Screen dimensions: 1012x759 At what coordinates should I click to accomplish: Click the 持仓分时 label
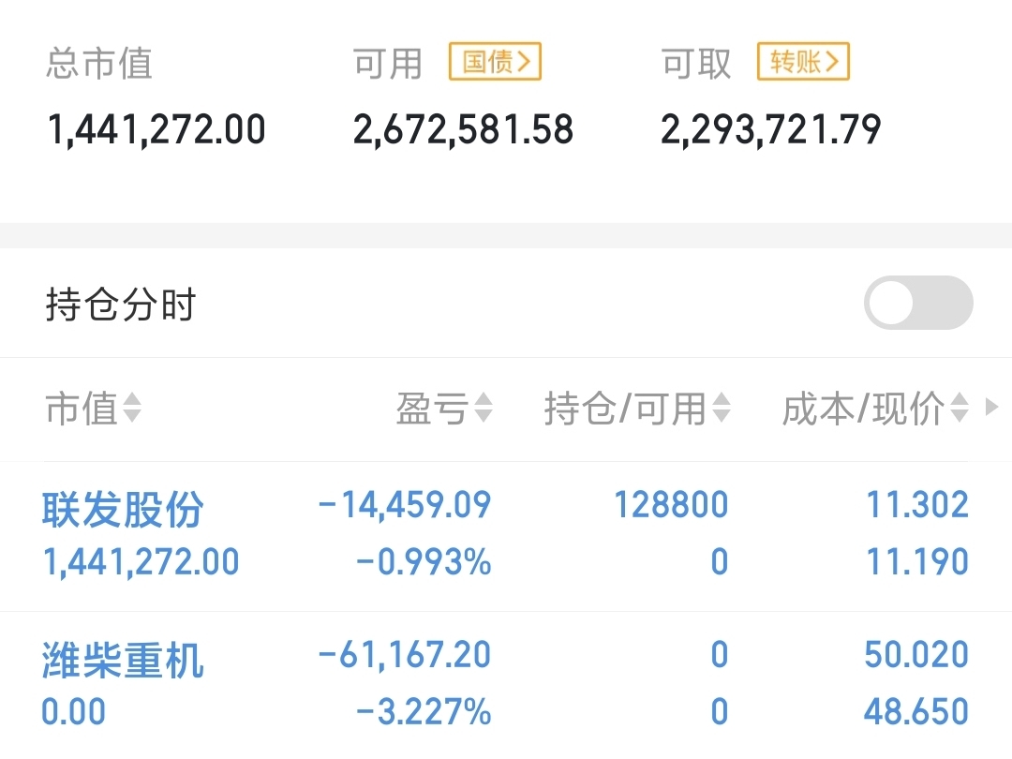tap(121, 305)
